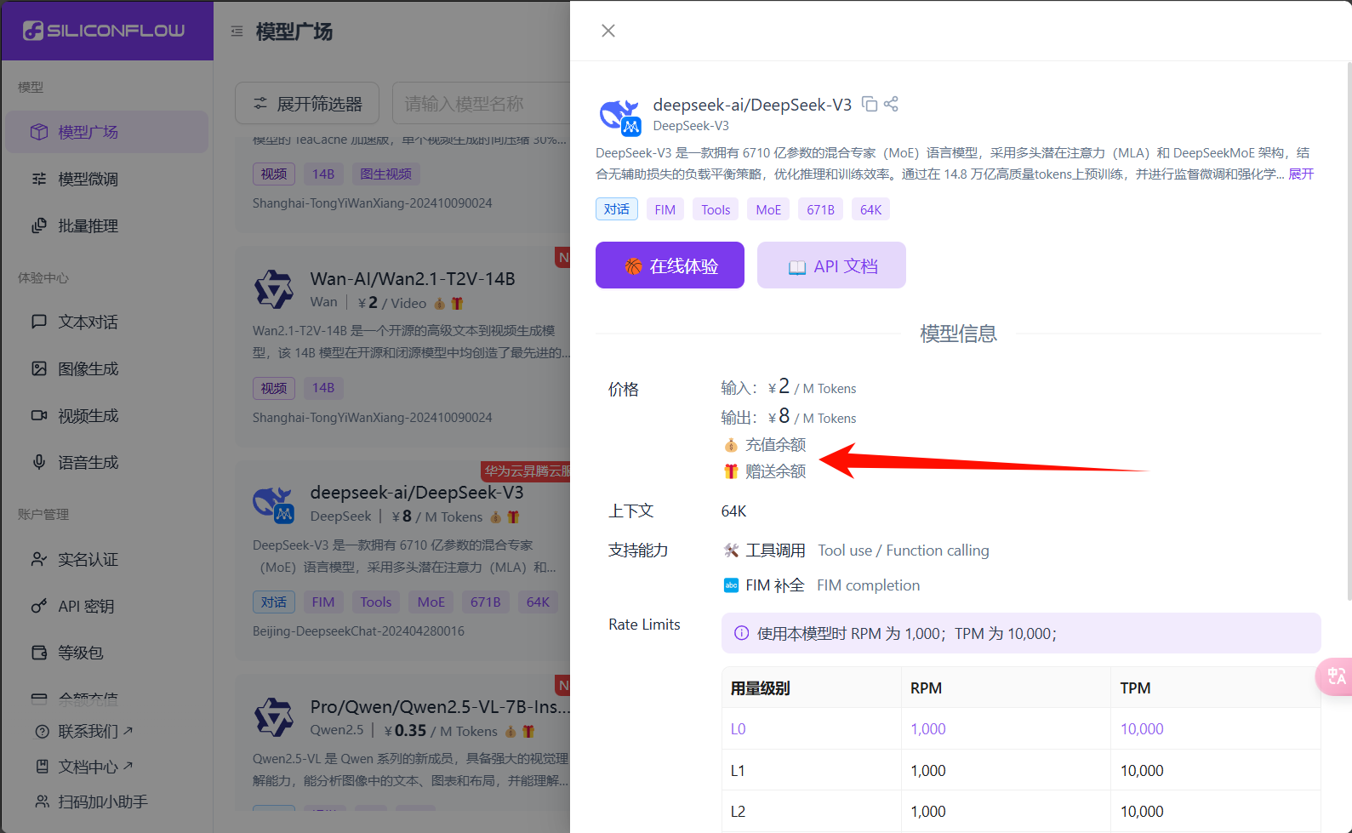Open the 文档中心 external link
Image resolution: width=1352 pixels, height=833 pixels.
click(x=84, y=767)
